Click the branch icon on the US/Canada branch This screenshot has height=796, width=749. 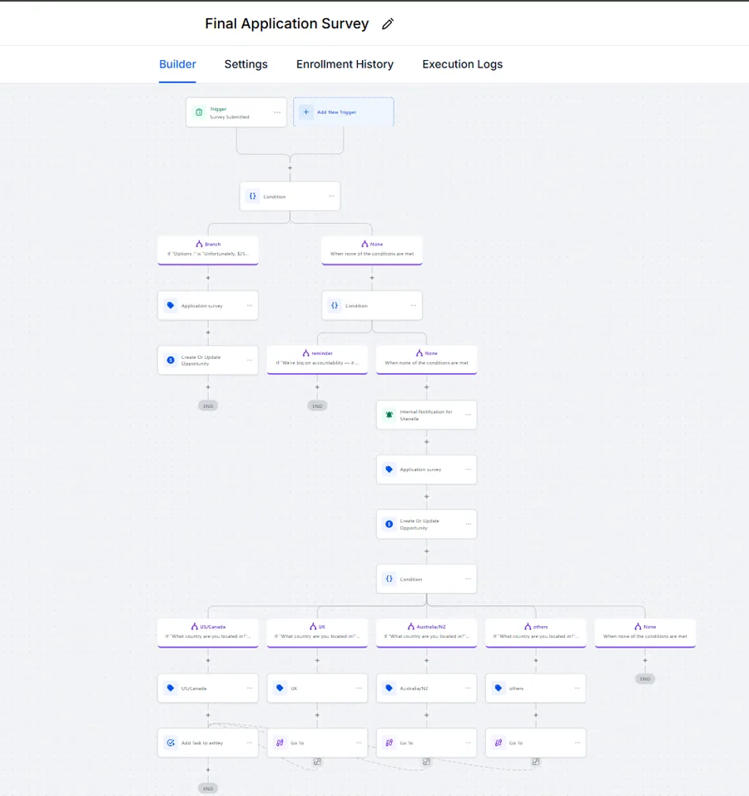tap(195, 626)
